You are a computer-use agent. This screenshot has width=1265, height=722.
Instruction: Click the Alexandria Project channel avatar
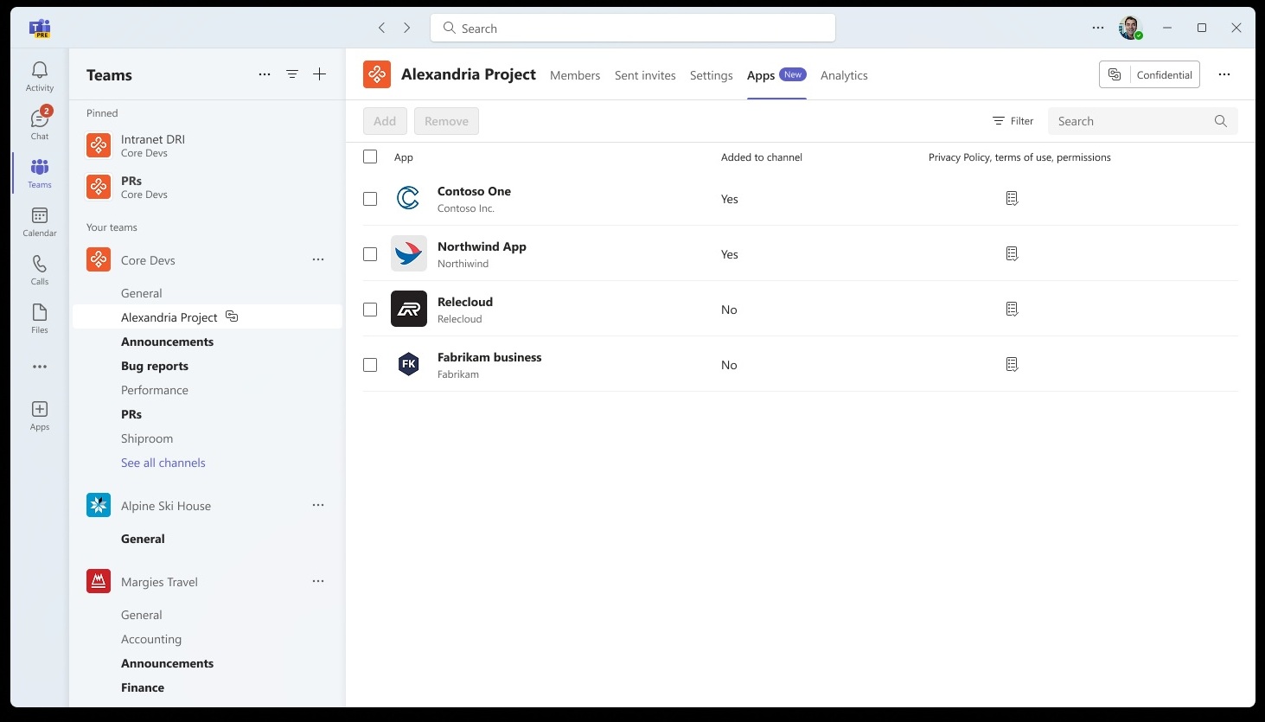pyautogui.click(x=377, y=74)
